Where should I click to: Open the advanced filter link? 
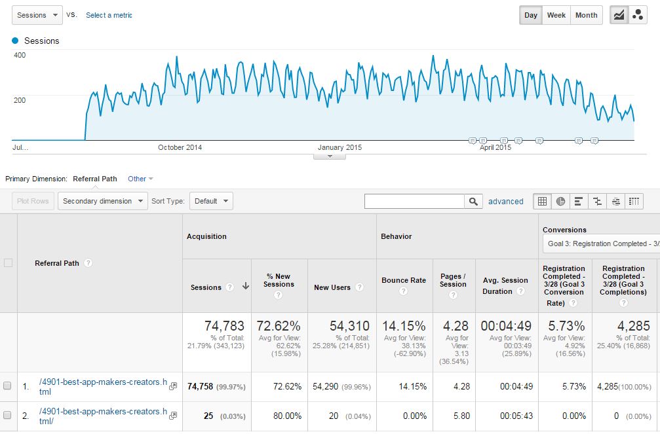pos(506,201)
